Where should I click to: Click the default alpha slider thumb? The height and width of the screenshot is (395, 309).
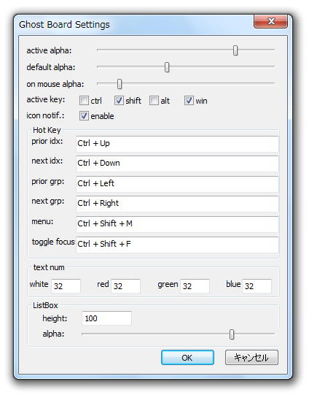(167, 67)
